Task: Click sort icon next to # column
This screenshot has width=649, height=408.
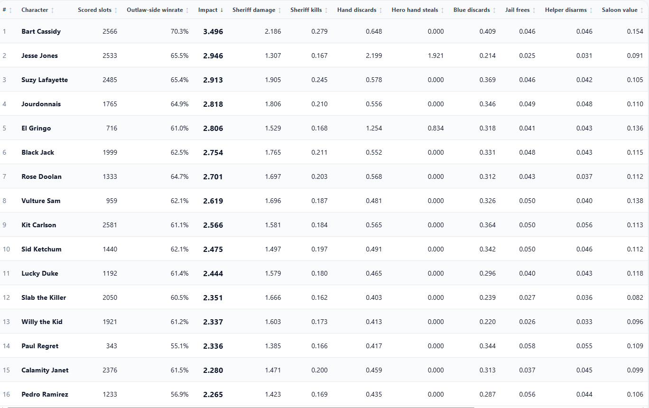Action: (10, 10)
